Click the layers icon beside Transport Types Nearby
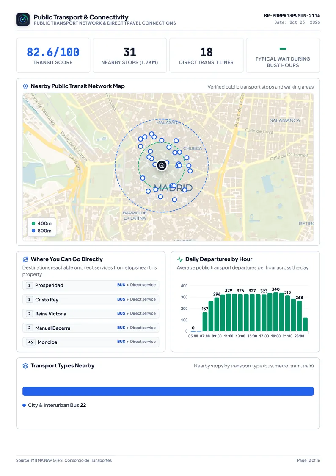The image size is (336, 476). tap(25, 366)
